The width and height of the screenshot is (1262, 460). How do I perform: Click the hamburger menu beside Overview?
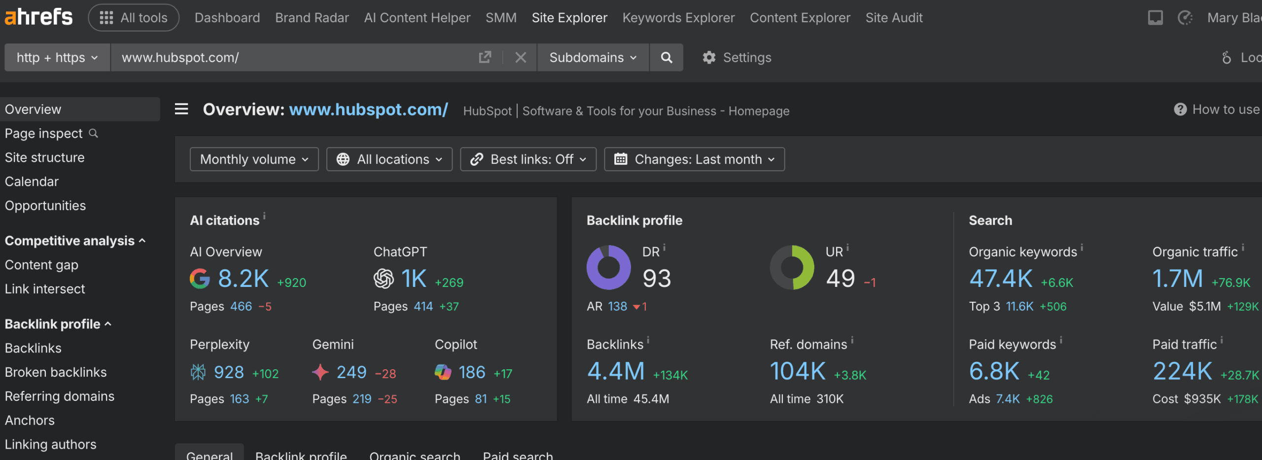coord(181,109)
